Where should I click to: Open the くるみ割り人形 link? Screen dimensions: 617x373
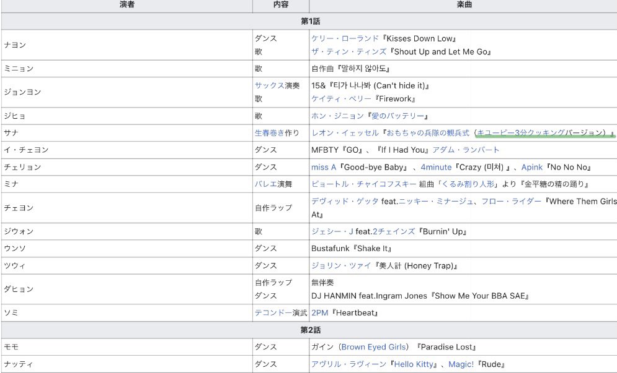click(468, 184)
